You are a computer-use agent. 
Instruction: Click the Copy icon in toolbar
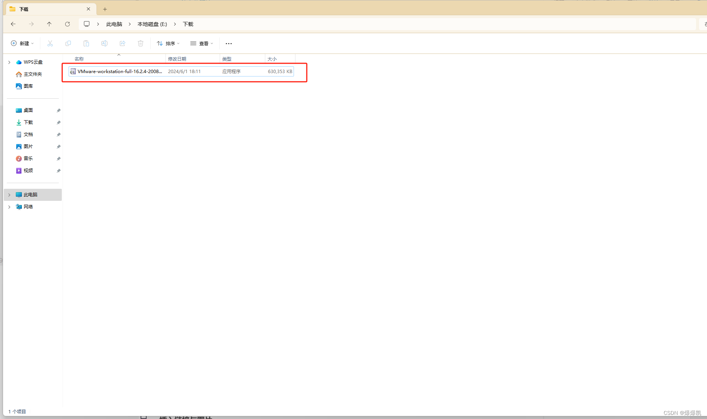tap(68, 43)
